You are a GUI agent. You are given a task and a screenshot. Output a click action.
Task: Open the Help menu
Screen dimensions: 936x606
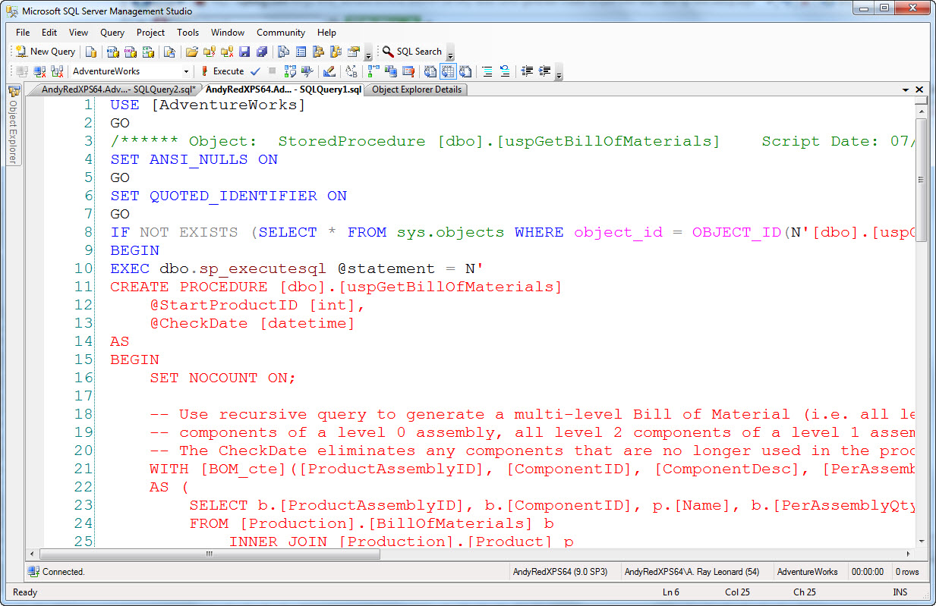(x=327, y=33)
